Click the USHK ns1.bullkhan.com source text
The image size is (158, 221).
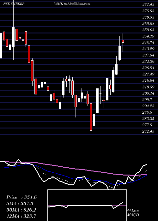tap(72, 3)
